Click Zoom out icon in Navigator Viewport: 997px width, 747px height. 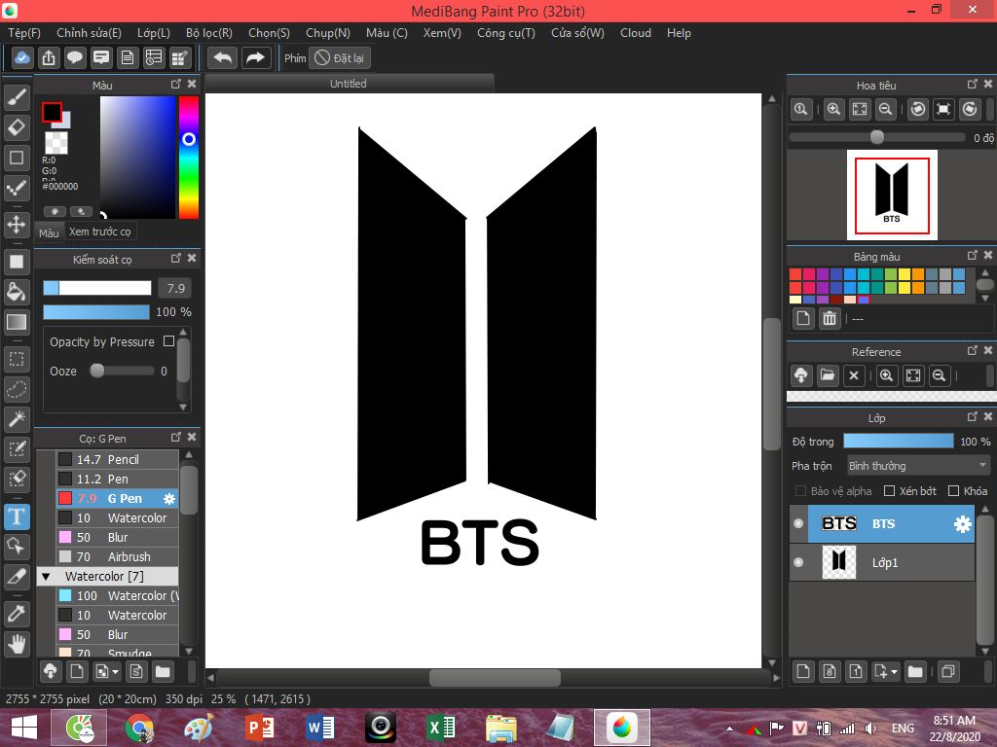click(x=885, y=109)
